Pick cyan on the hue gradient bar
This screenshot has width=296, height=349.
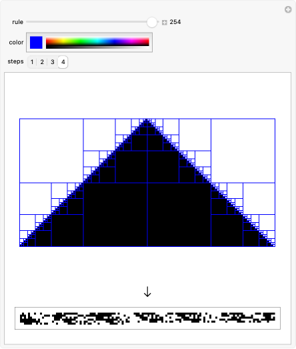point(97,41)
